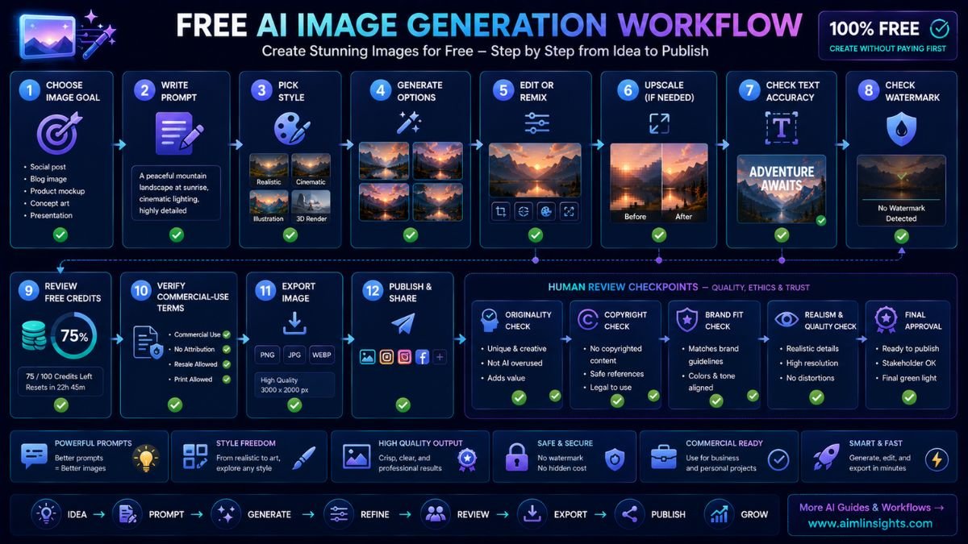Click the paper plane icon in Publish & Share
This screenshot has height=544, width=968.
403,324
